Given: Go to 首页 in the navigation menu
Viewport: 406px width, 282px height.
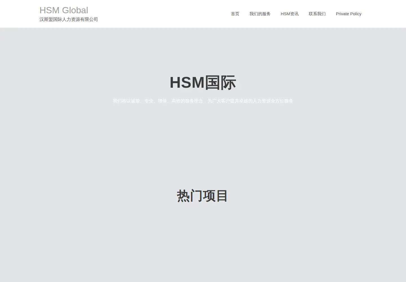Looking at the screenshot, I should click(x=235, y=14).
